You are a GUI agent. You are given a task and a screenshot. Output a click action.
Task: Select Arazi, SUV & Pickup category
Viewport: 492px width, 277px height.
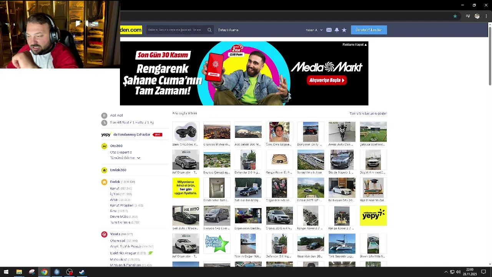click(x=126, y=247)
